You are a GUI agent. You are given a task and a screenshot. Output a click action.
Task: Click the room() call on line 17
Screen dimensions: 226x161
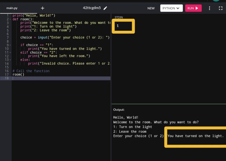pos(18,74)
